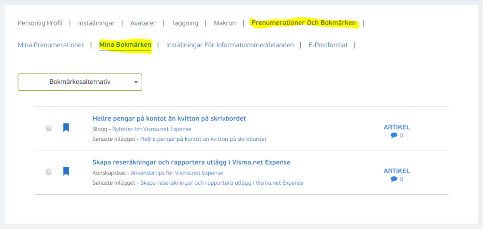The height and width of the screenshot is (229, 483).
Task: Select Prenumerationer Och Bokmärken tab
Action: click(x=304, y=23)
